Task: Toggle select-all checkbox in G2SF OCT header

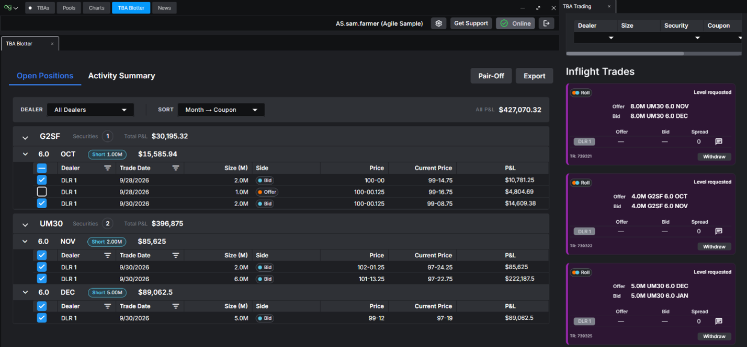Action: pyautogui.click(x=42, y=168)
